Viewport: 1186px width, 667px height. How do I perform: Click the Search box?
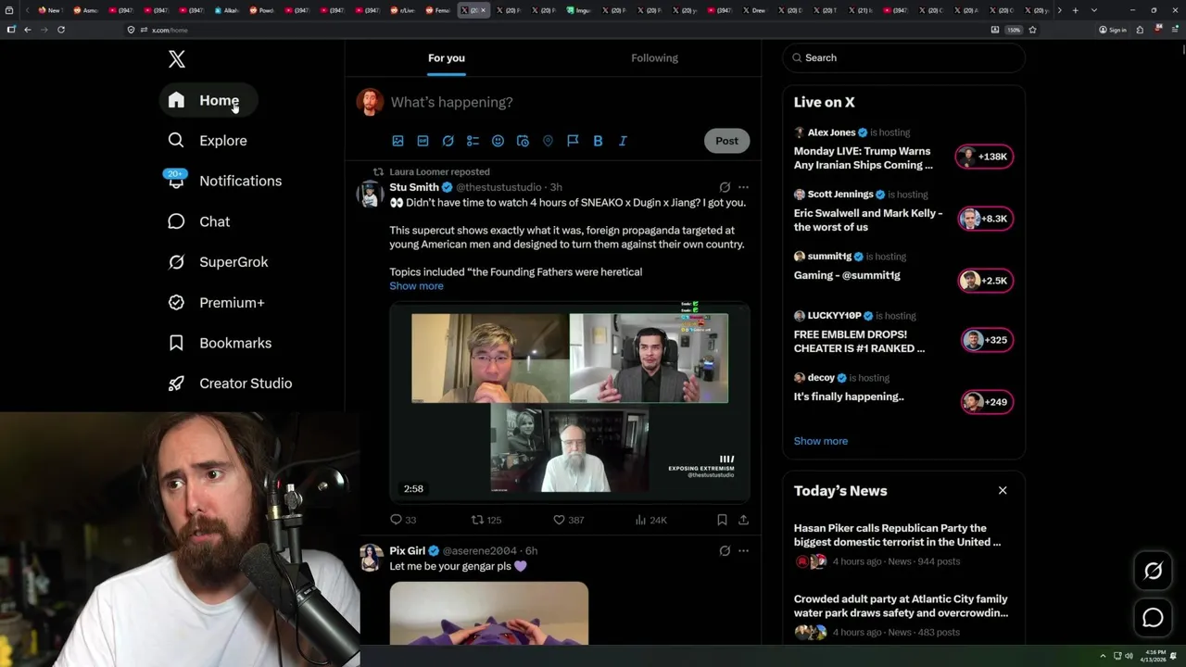point(903,57)
